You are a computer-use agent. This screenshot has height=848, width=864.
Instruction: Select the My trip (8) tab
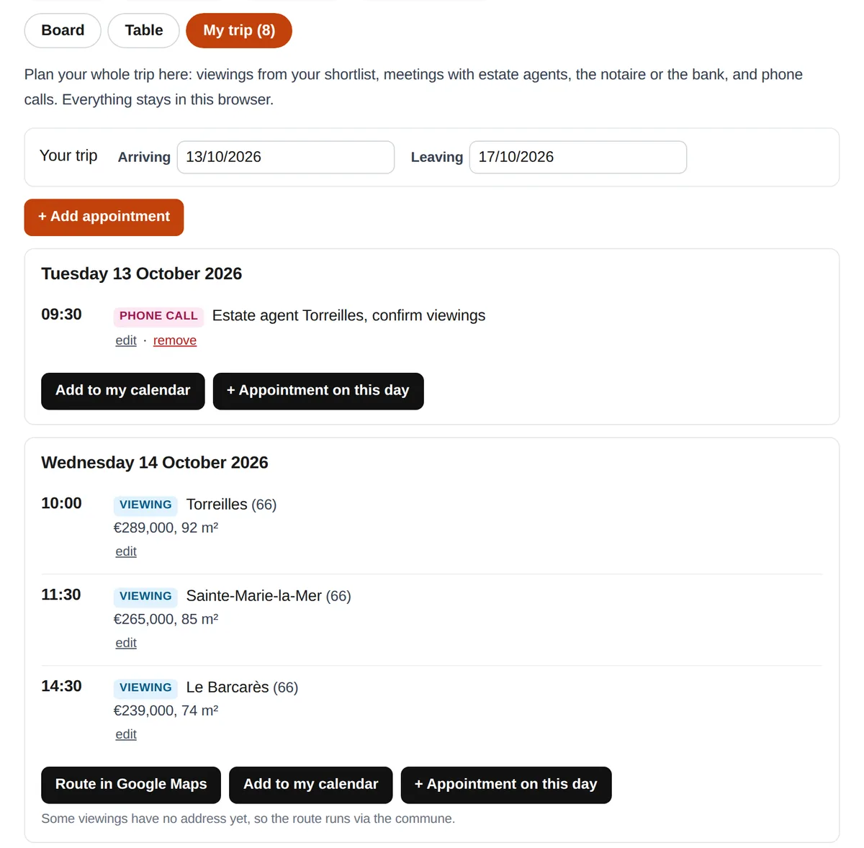(239, 30)
